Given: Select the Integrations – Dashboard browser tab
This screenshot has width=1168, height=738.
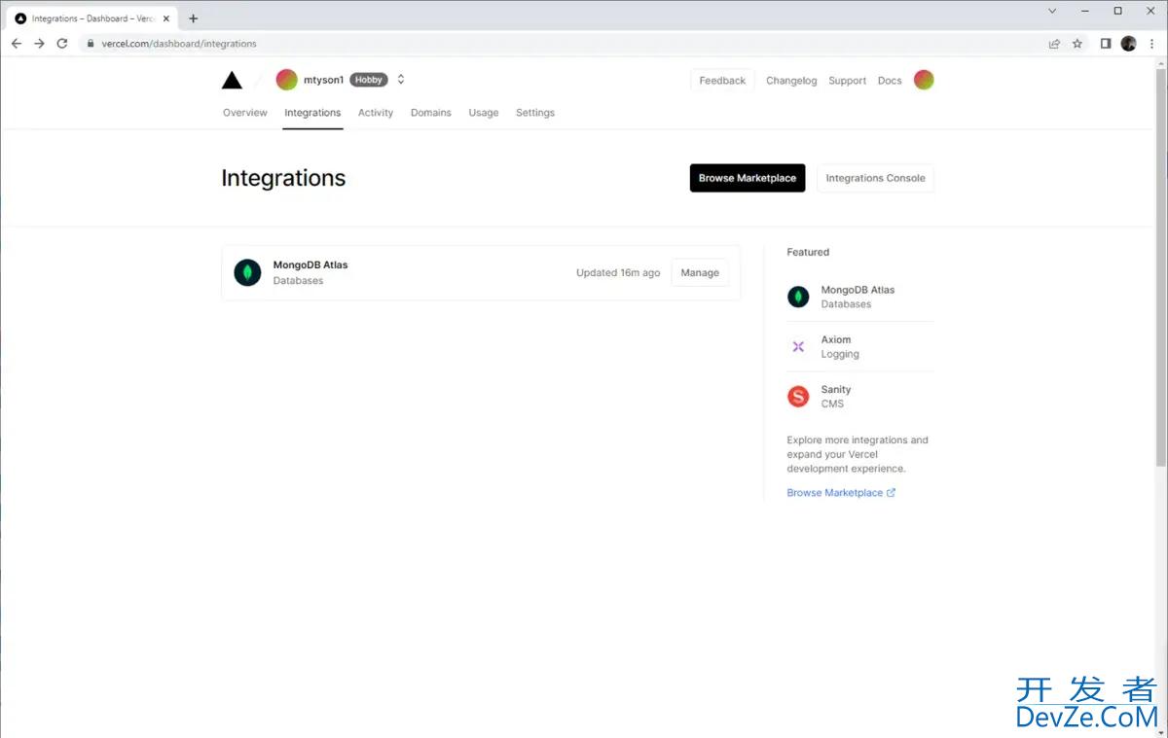Looking at the screenshot, I should pos(93,18).
